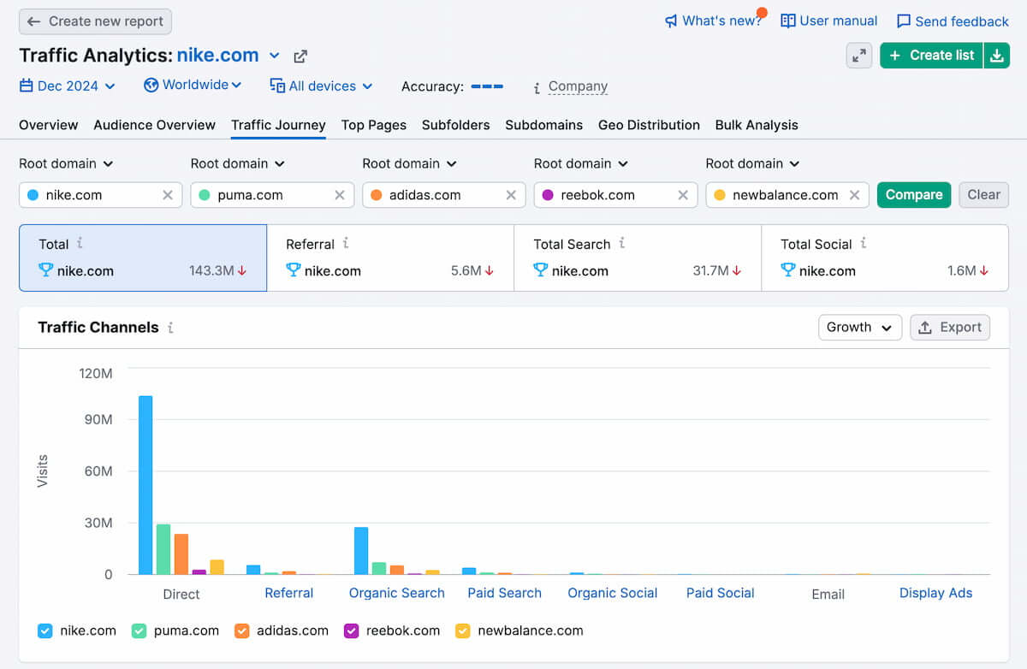Open the All devices dropdown

pos(322,86)
